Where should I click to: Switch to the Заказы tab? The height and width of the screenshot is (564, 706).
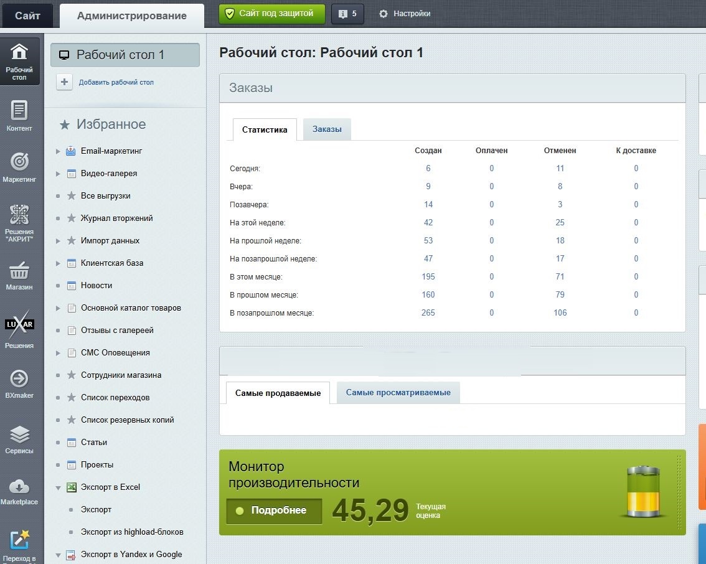[x=327, y=129]
